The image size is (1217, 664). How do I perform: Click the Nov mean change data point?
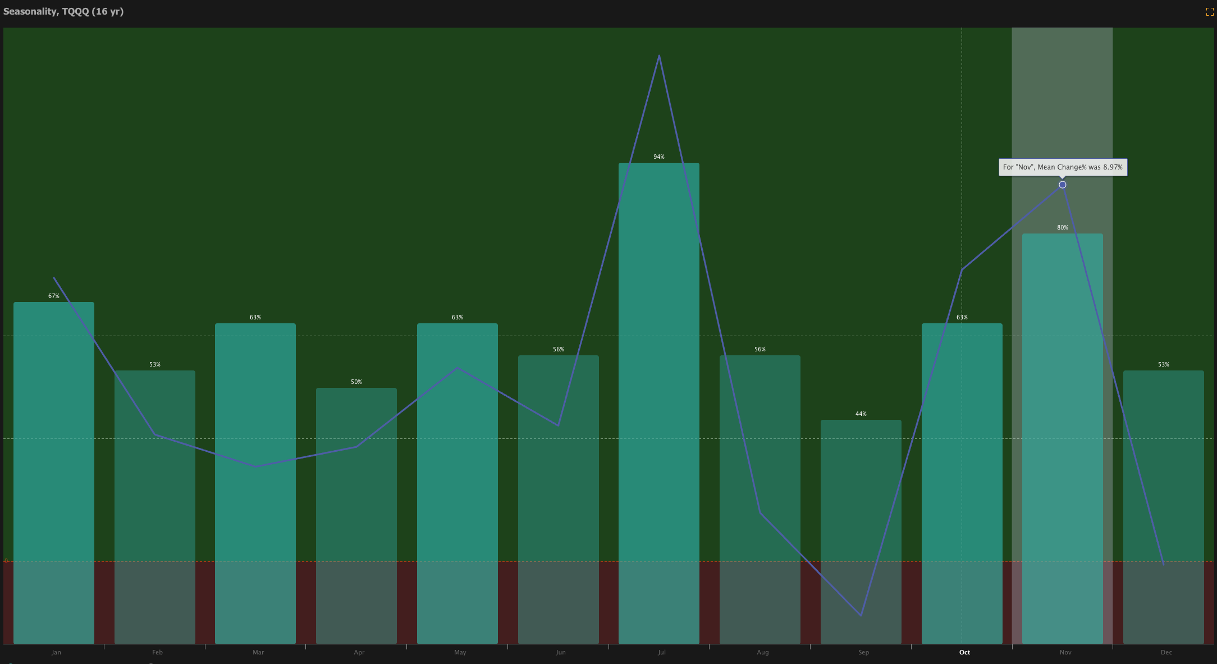tap(1062, 185)
